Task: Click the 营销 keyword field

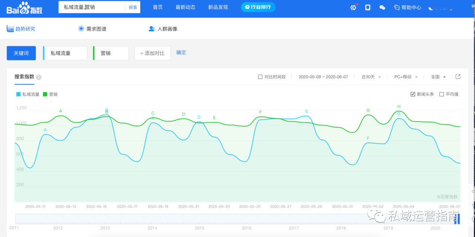Action: click(x=111, y=53)
